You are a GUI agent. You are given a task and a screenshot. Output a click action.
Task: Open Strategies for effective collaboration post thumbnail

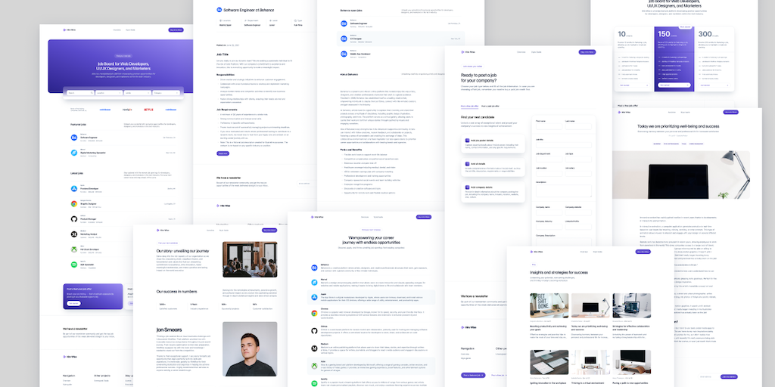[632, 305]
